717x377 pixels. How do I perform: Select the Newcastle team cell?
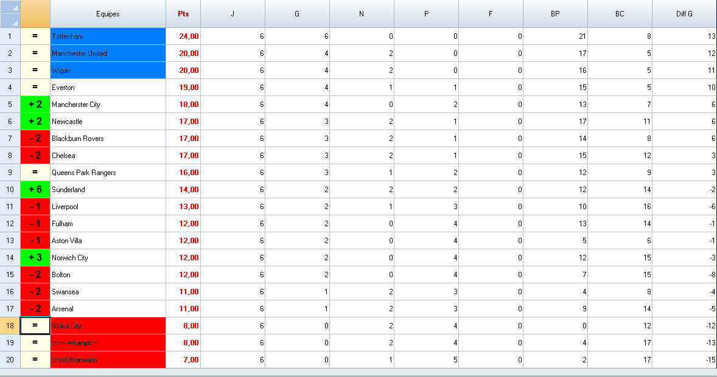coord(108,121)
